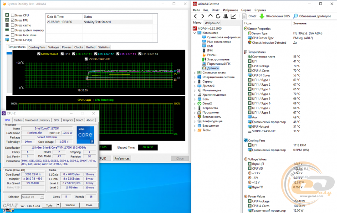Click the Close button in Stability Test
The image size is (337, 213).
pyautogui.click(x=180, y=159)
